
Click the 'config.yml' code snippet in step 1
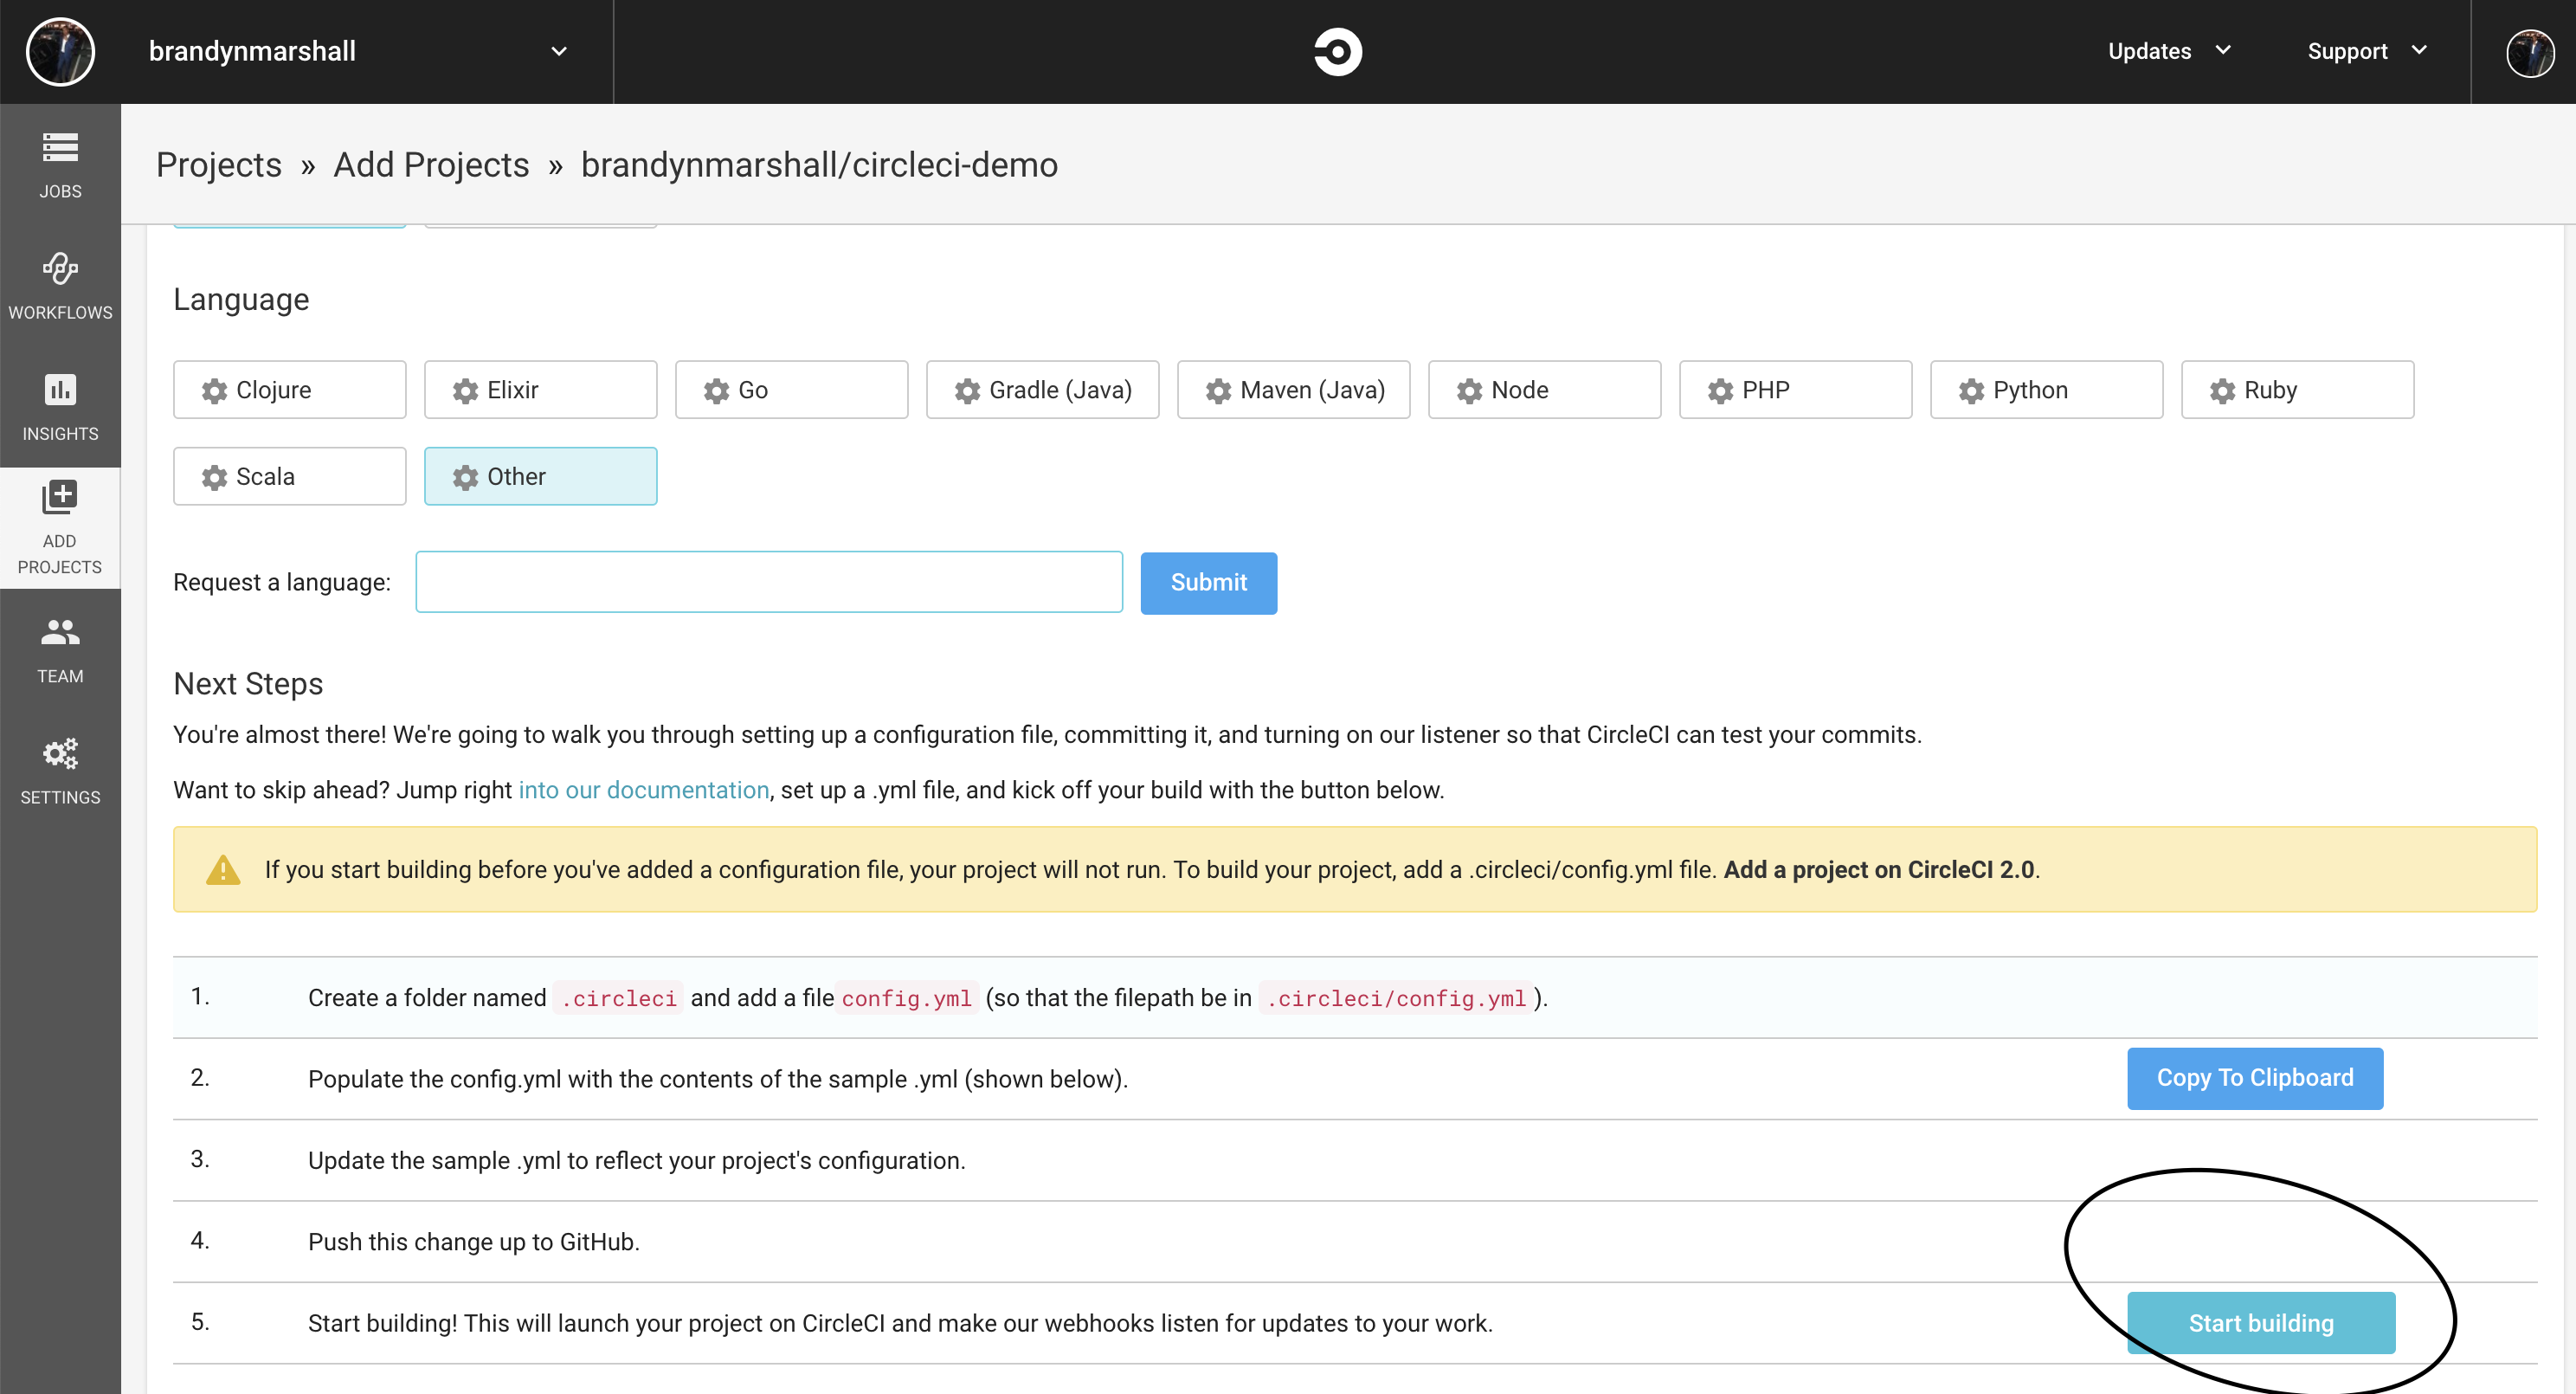906,998
